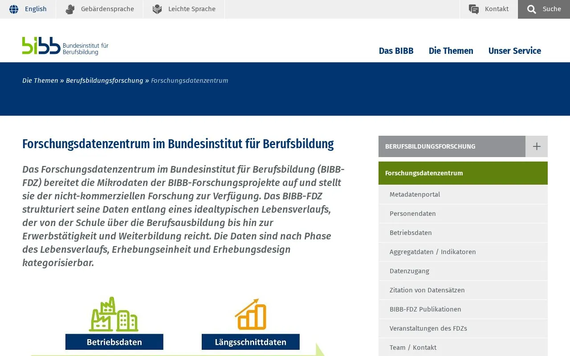Click the sign language hands icon
Image resolution: width=570 pixels, height=356 pixels.
[70, 9]
